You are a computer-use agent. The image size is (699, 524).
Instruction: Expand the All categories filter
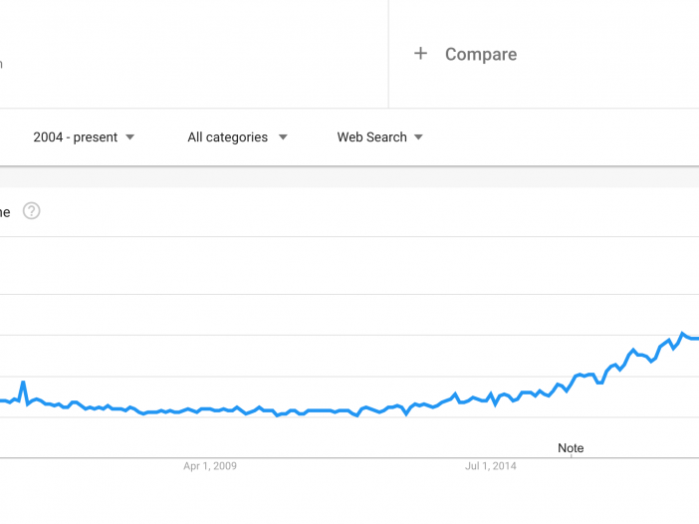237,136
